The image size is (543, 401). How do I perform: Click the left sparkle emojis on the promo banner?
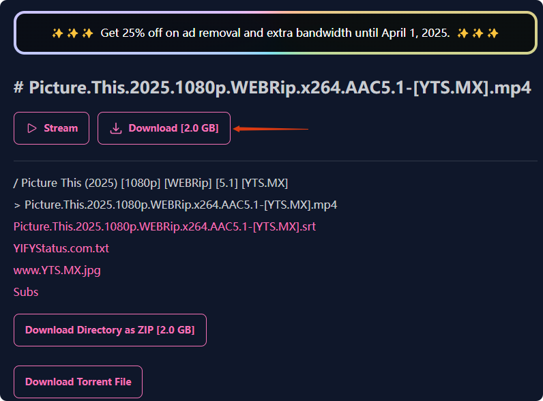(72, 33)
